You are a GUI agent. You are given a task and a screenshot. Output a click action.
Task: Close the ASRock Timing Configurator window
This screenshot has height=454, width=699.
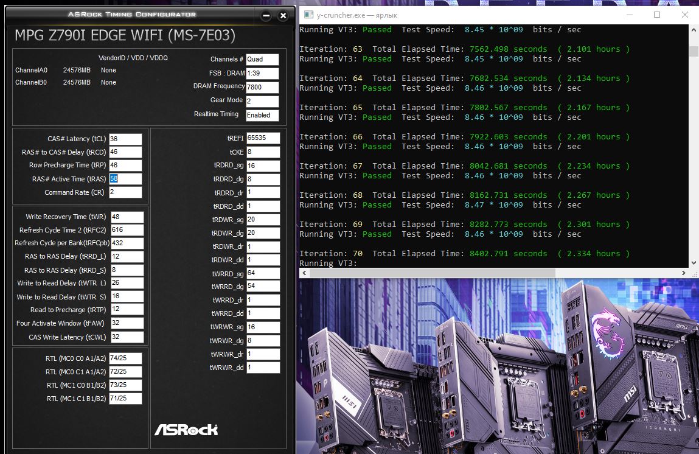283,16
